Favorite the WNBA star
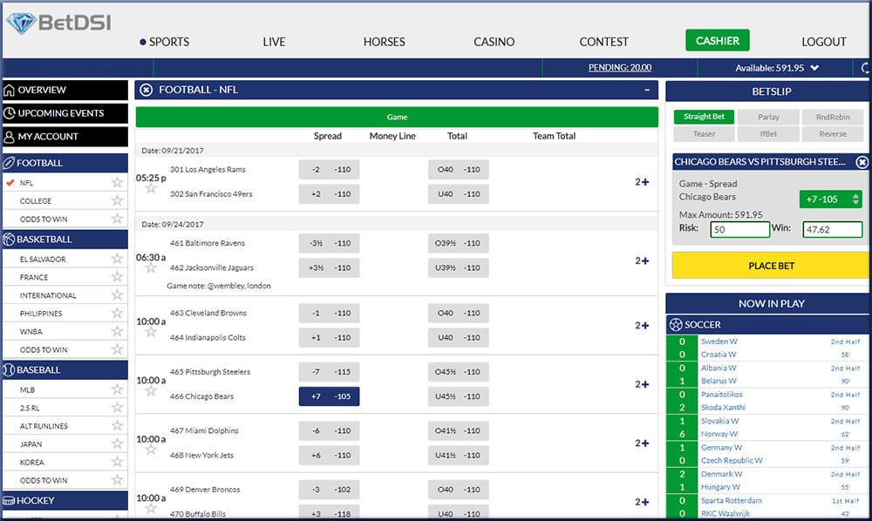 pyautogui.click(x=117, y=331)
